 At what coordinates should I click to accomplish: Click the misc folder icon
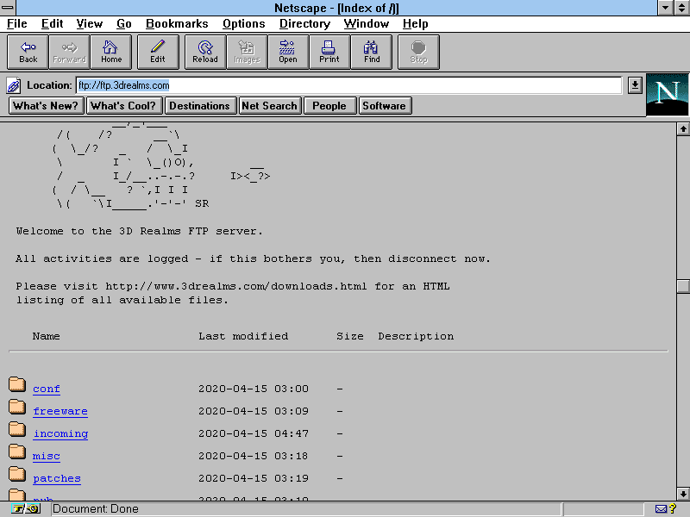[x=17, y=452]
